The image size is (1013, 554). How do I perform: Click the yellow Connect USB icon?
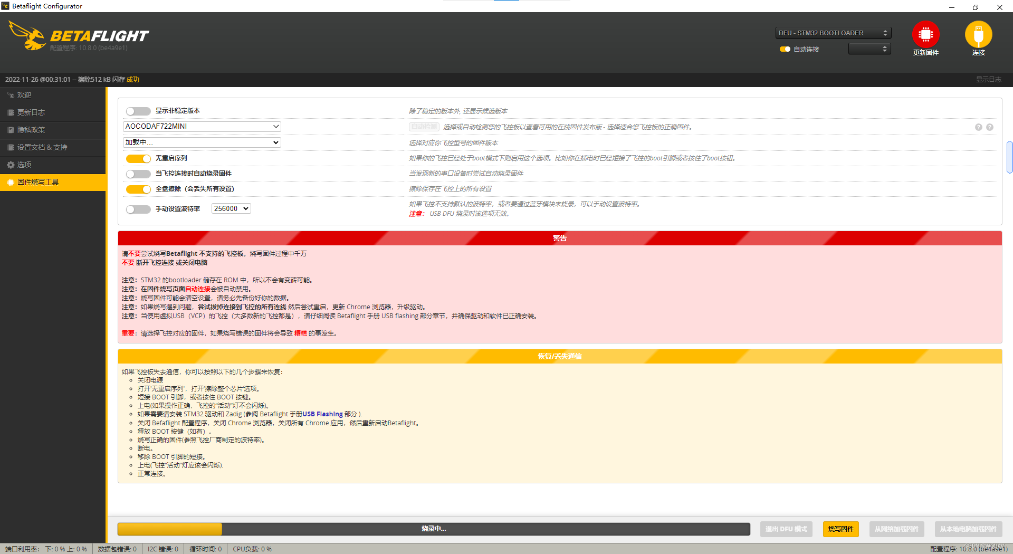(978, 34)
